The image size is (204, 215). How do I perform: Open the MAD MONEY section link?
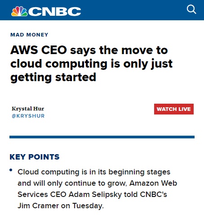pos(29,35)
